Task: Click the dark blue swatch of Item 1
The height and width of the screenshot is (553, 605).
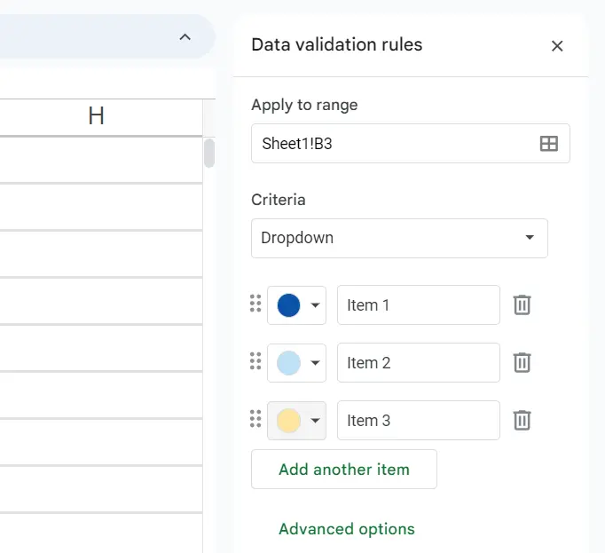Action: (x=288, y=305)
